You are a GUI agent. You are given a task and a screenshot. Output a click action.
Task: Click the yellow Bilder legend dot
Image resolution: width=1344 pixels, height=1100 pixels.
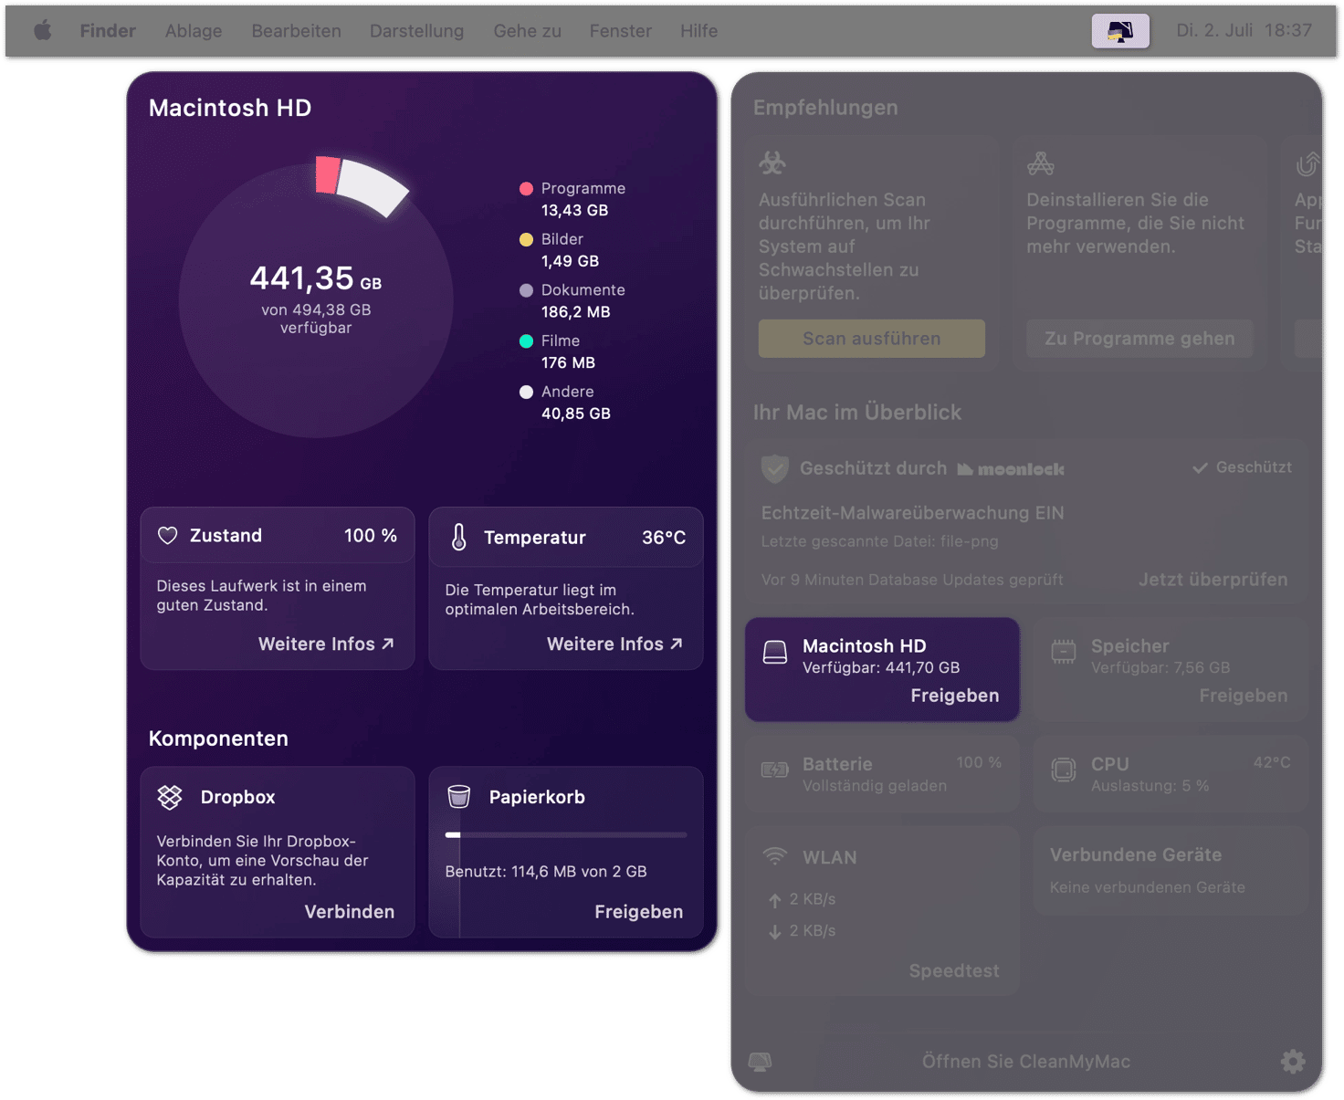pos(526,239)
